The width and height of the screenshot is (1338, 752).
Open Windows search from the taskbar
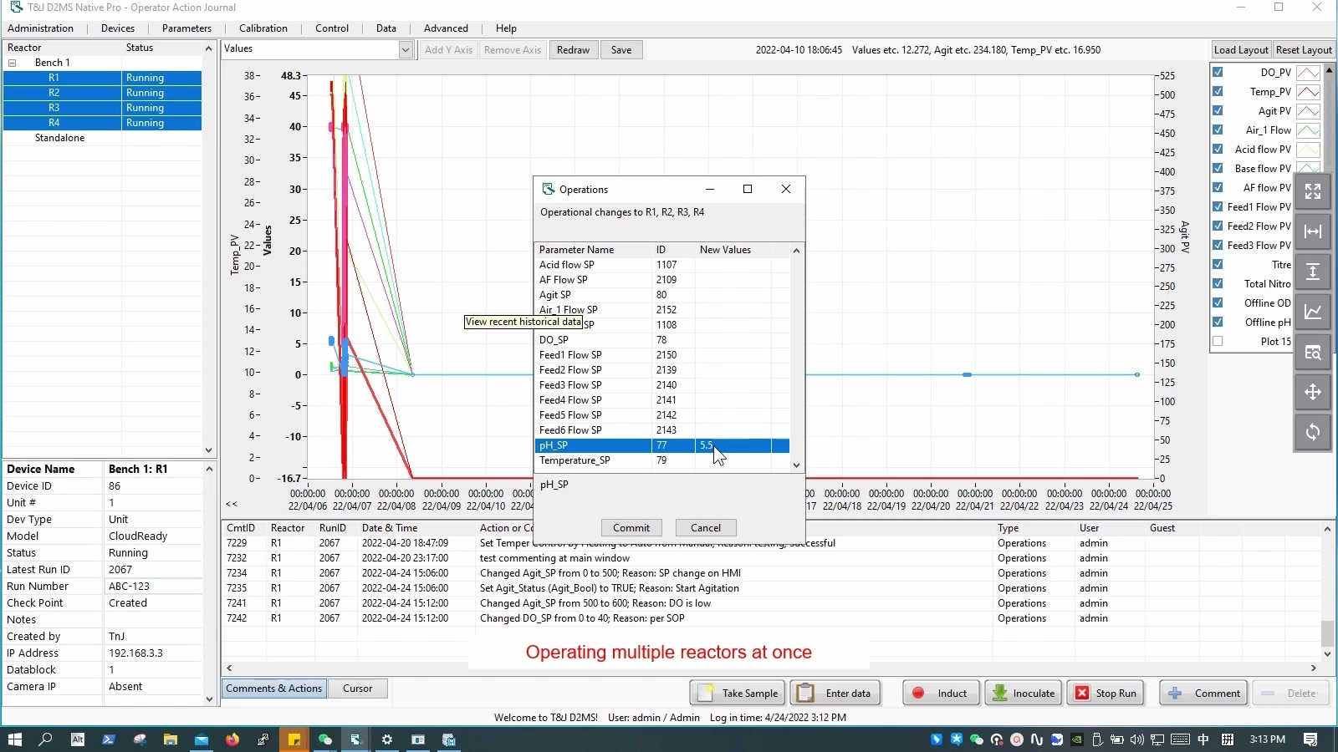pyautogui.click(x=46, y=739)
